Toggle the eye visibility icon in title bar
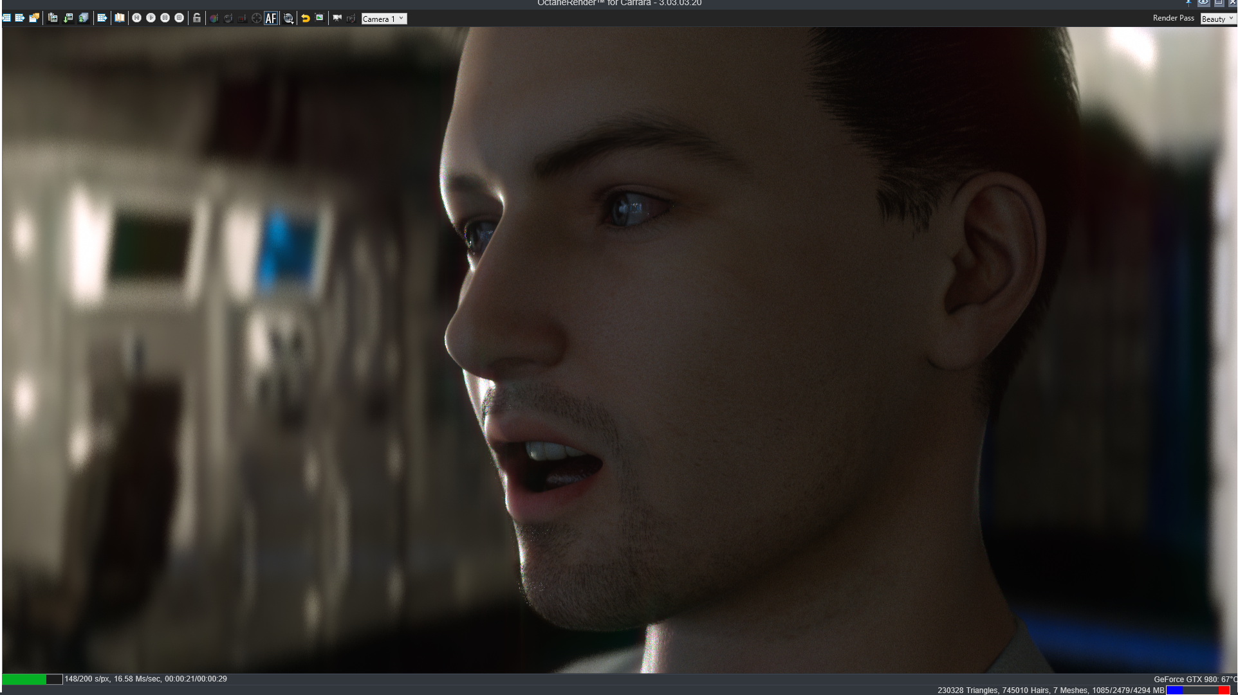Screen dimensions: 1238x695 [1203, 3]
